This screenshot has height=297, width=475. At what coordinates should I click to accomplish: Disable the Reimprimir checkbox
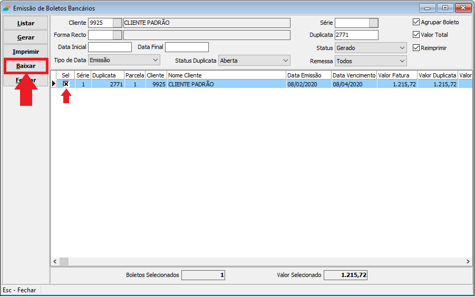(416, 47)
